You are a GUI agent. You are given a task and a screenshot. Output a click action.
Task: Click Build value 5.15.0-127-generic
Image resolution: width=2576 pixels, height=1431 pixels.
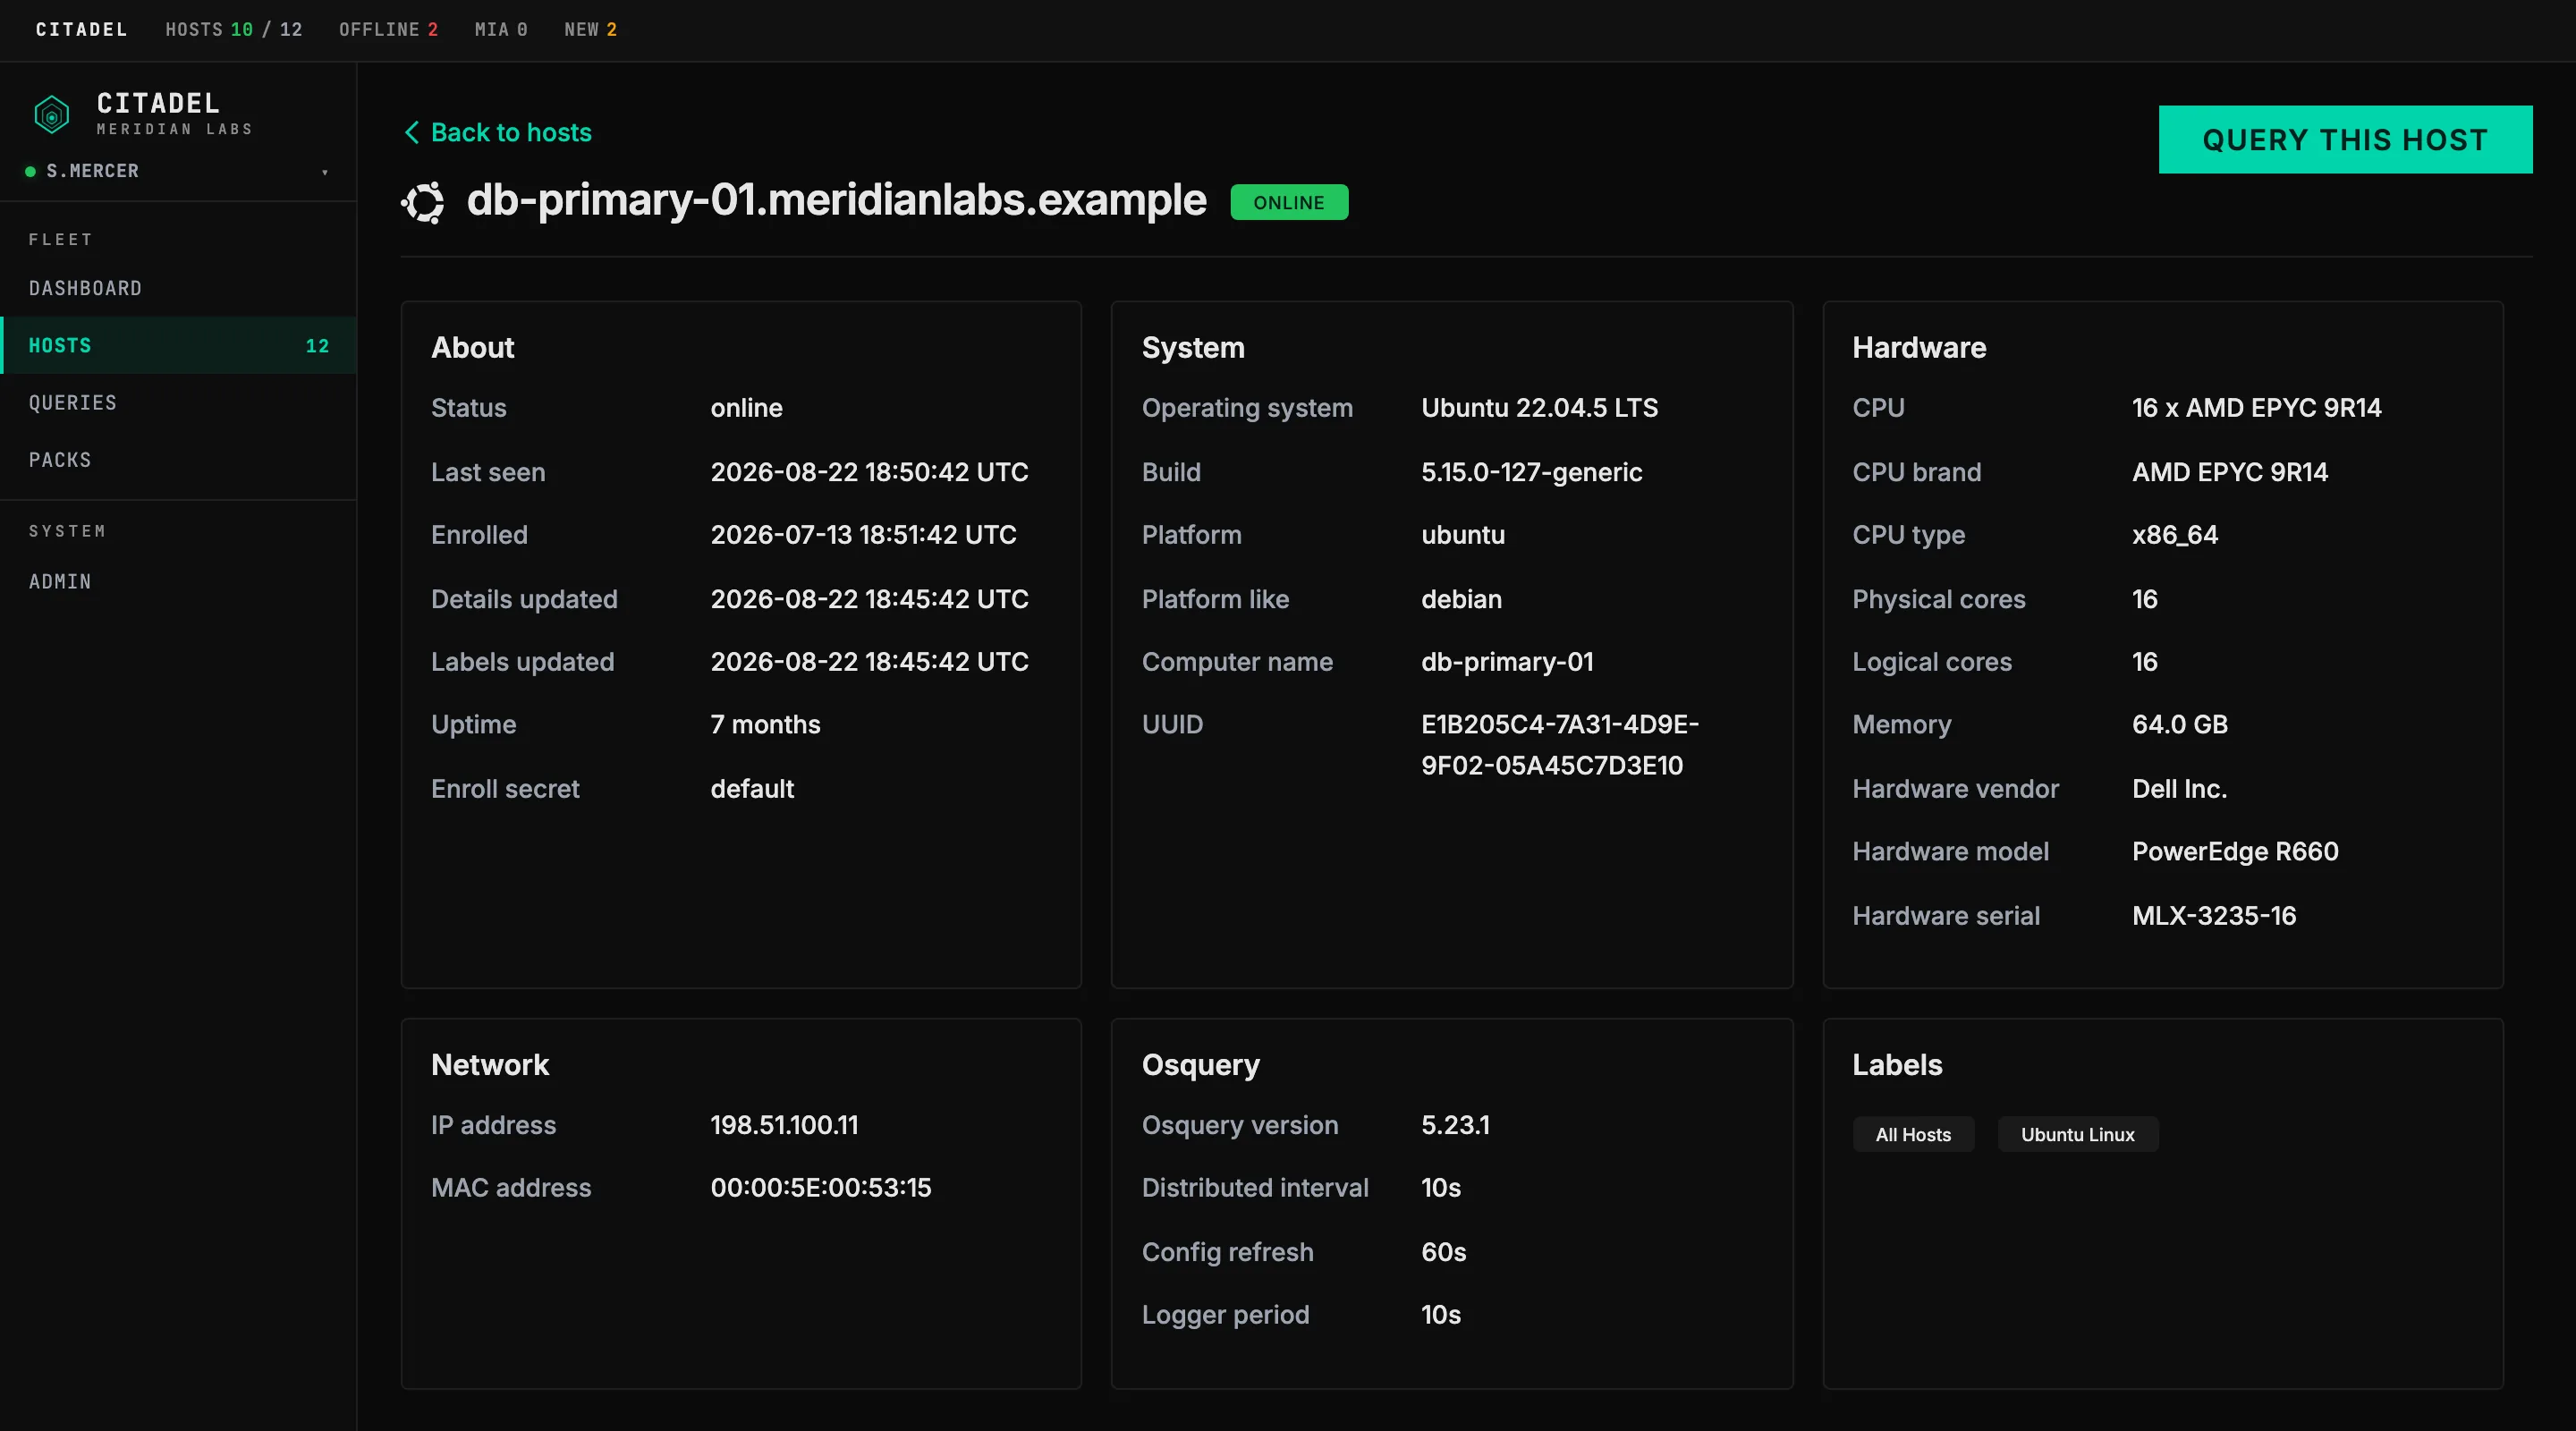[x=1531, y=472]
